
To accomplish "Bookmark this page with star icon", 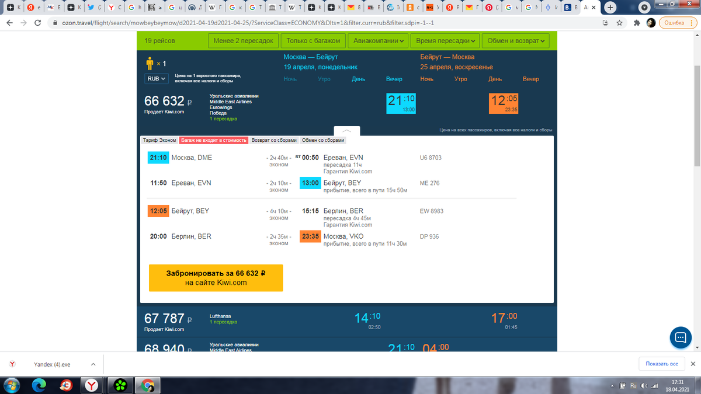I will coord(619,23).
